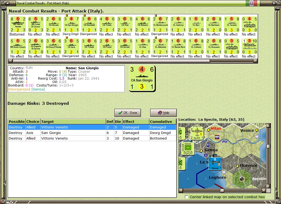Sort by the Choice column header
Viewport: 281px width, 204px height.
point(33,121)
